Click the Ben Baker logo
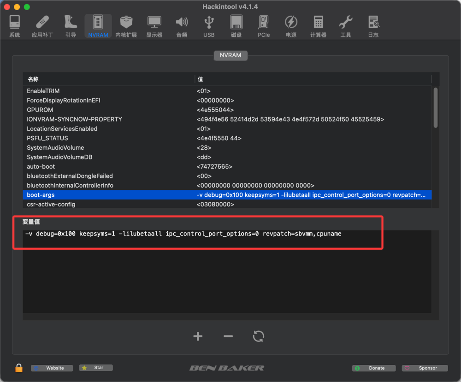 (227, 368)
